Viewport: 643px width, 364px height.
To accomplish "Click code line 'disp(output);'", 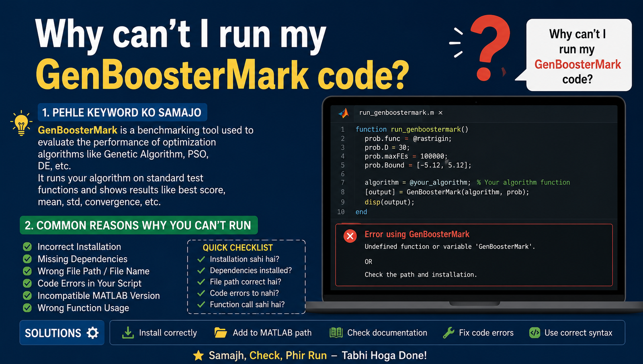I will coord(389,202).
